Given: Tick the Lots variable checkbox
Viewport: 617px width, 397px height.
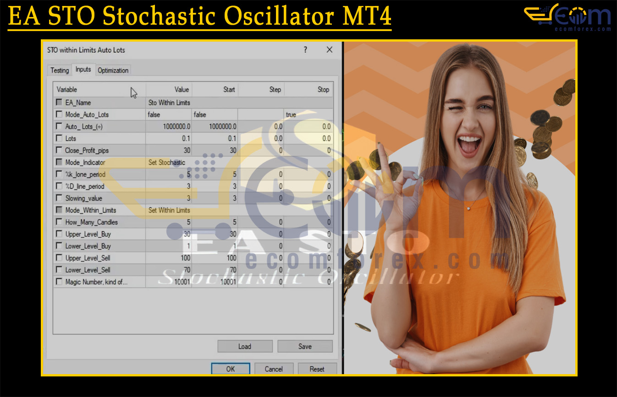Looking at the screenshot, I should 59,138.
